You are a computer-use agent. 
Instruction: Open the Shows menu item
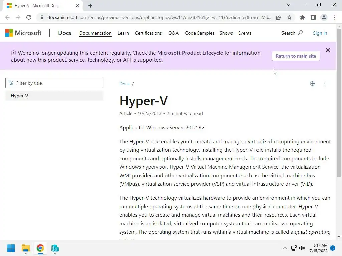[x=226, y=33]
